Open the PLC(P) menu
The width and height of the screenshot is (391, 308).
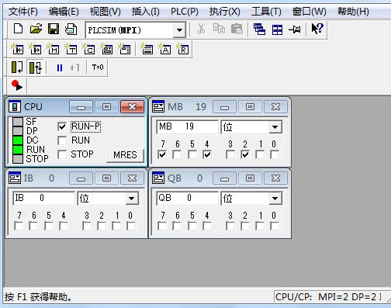tap(185, 12)
